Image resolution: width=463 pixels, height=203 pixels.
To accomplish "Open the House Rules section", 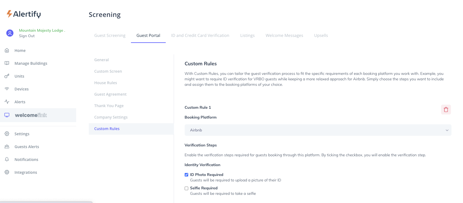I will [105, 83].
